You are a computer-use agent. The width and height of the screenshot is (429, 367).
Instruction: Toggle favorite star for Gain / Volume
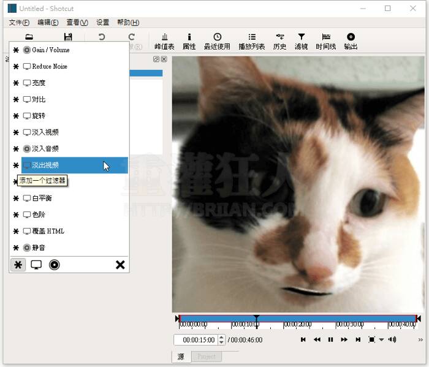pos(16,50)
